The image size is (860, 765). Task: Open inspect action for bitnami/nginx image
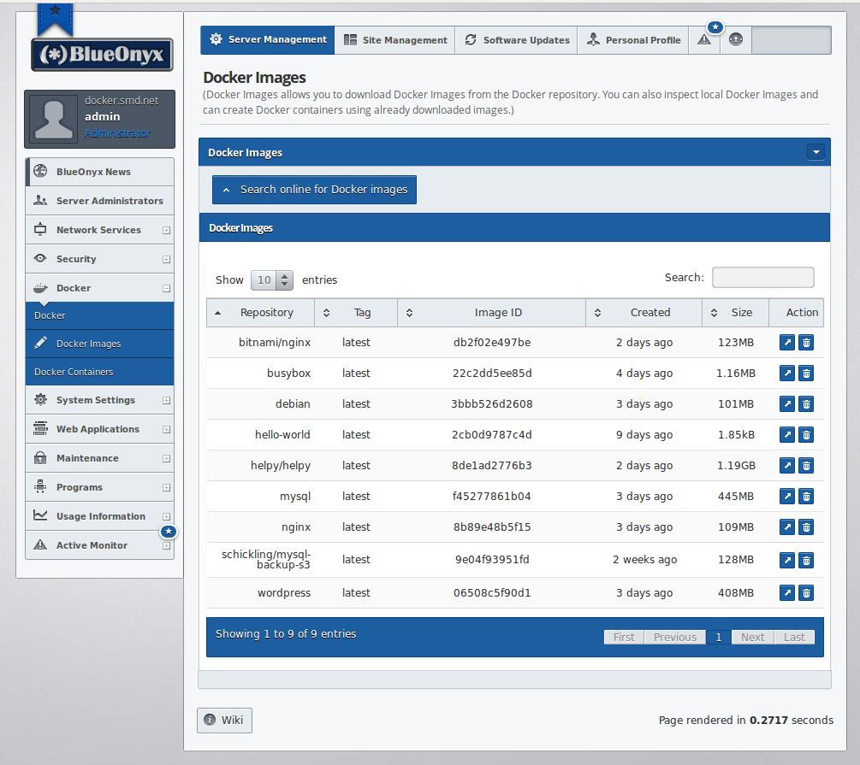(x=787, y=343)
